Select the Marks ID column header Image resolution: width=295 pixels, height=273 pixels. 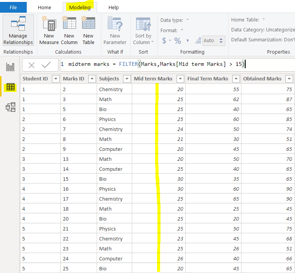point(73,78)
